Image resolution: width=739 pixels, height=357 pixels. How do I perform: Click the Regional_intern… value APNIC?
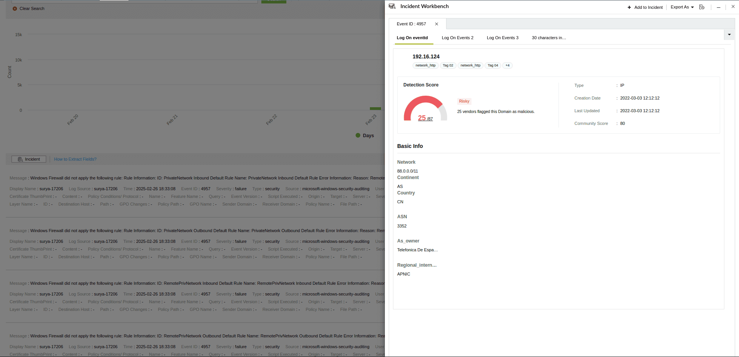tap(404, 274)
